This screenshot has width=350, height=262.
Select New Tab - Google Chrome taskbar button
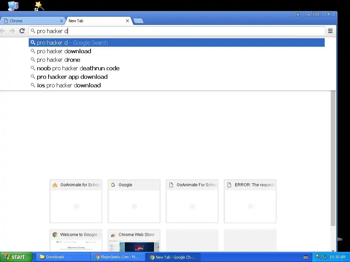[173, 257]
